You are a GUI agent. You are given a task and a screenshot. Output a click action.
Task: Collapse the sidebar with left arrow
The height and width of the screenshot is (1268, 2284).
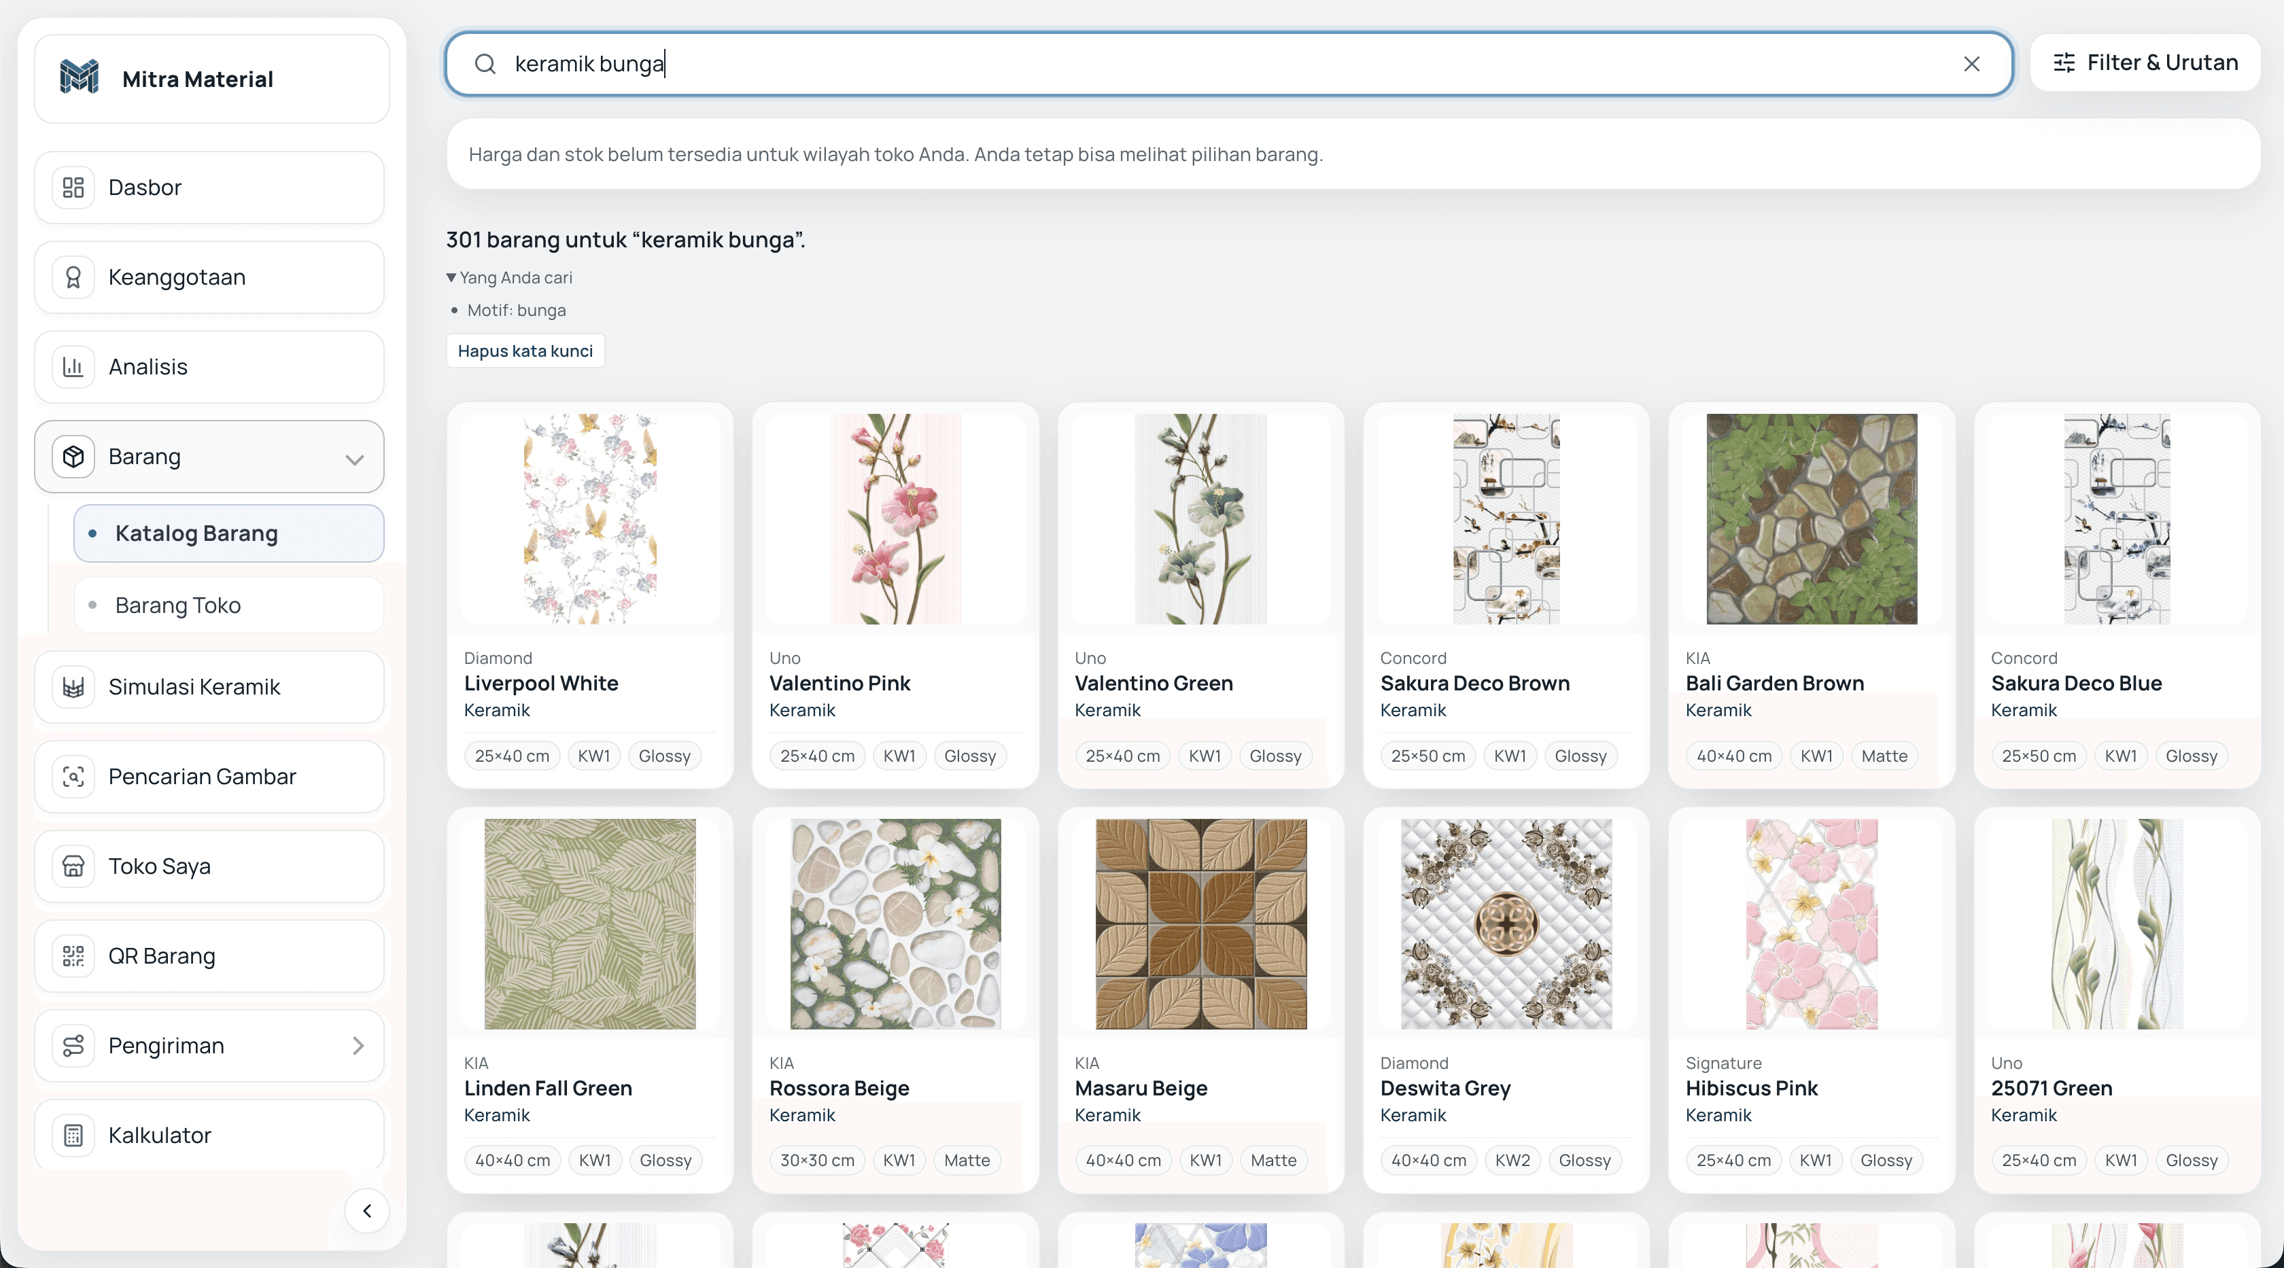pyautogui.click(x=367, y=1210)
